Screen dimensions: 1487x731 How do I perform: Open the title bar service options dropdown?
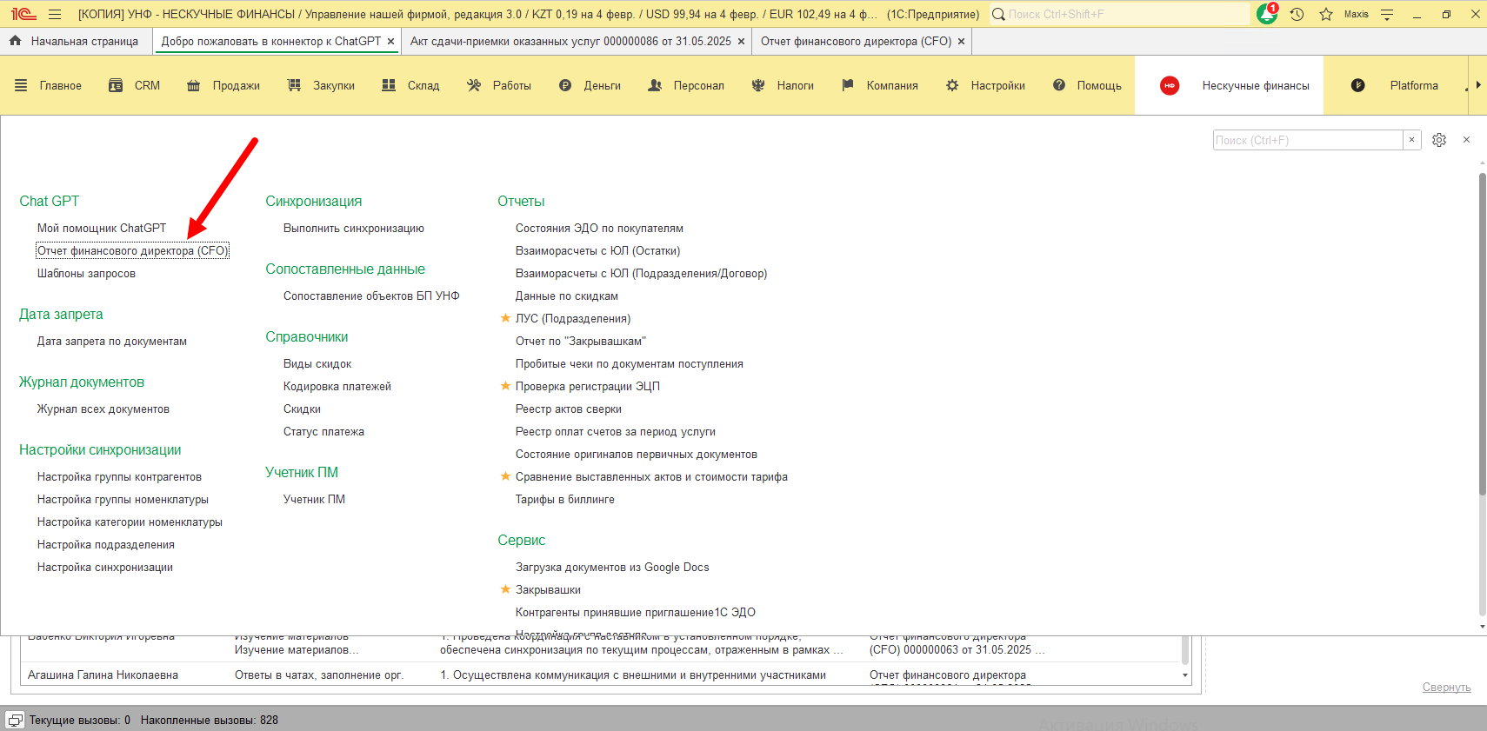click(x=1387, y=14)
